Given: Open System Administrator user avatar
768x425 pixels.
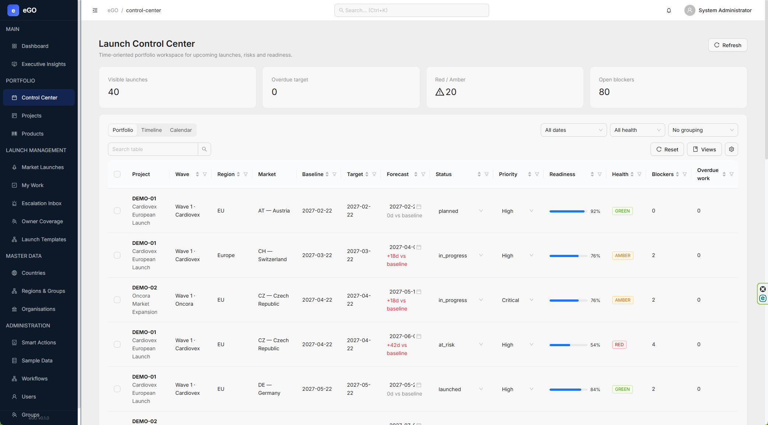Looking at the screenshot, I should coord(690,10).
